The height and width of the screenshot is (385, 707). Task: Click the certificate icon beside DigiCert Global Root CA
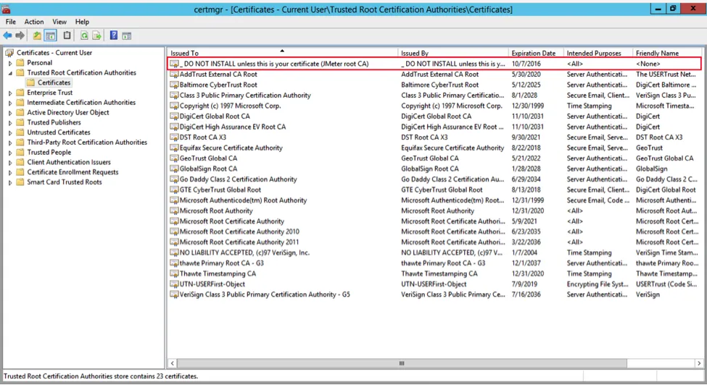click(x=174, y=116)
